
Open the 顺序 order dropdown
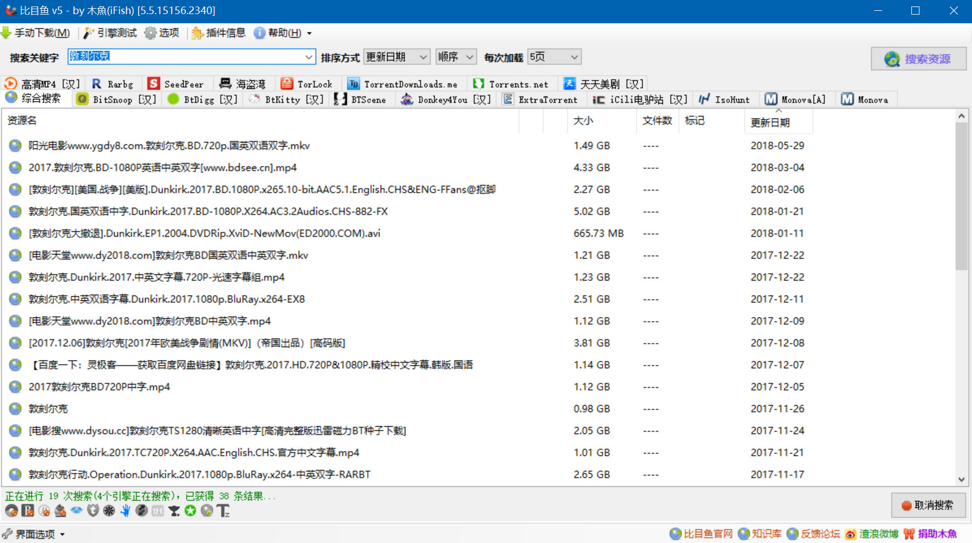[x=455, y=56]
